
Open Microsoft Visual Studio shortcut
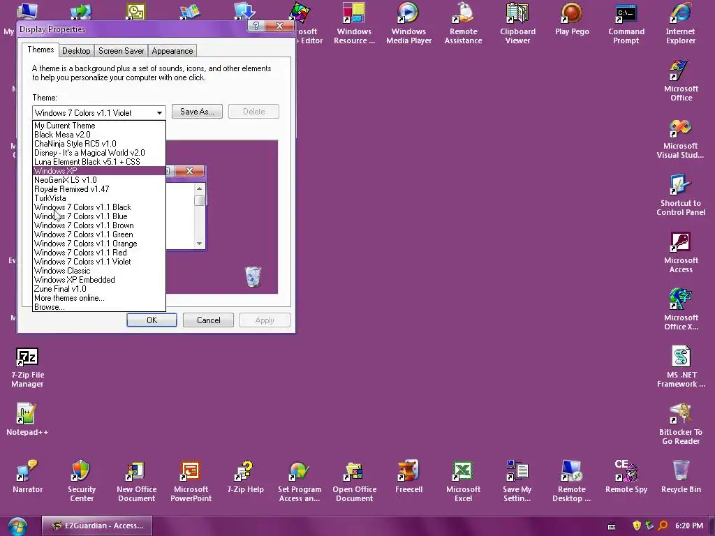coord(680,138)
